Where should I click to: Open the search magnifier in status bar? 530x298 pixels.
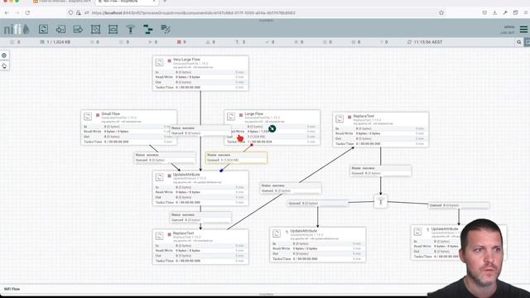519,42
